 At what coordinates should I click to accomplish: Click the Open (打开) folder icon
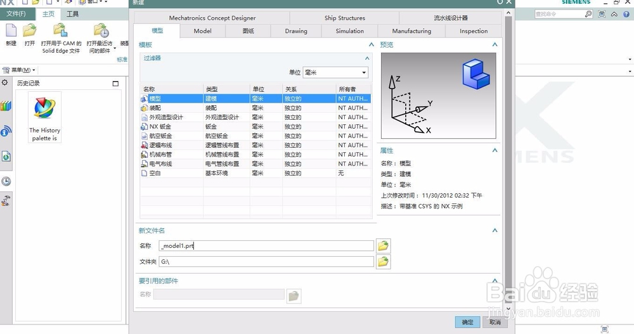pyautogui.click(x=30, y=30)
